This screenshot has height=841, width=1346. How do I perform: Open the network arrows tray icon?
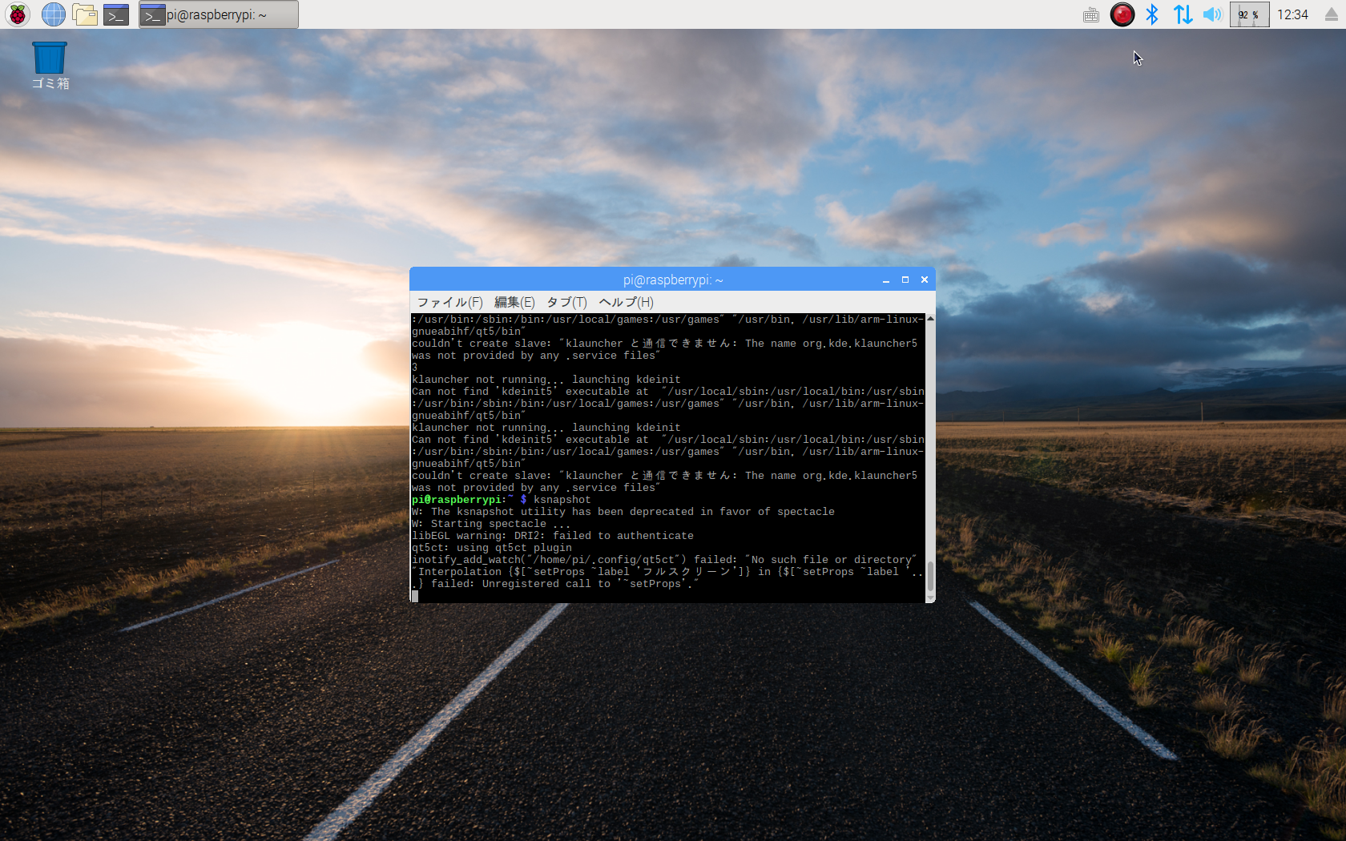tap(1183, 14)
